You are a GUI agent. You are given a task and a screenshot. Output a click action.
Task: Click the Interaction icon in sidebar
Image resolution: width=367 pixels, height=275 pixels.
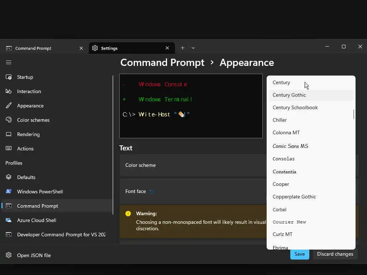9,91
